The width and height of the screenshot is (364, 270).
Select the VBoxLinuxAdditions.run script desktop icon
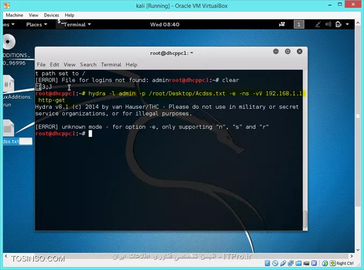click(9, 83)
